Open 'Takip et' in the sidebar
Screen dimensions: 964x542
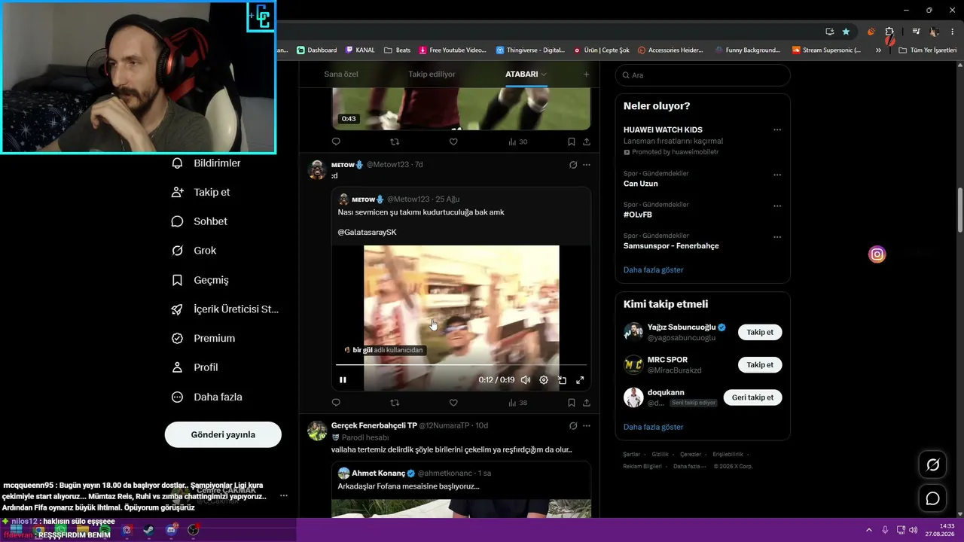click(x=201, y=192)
